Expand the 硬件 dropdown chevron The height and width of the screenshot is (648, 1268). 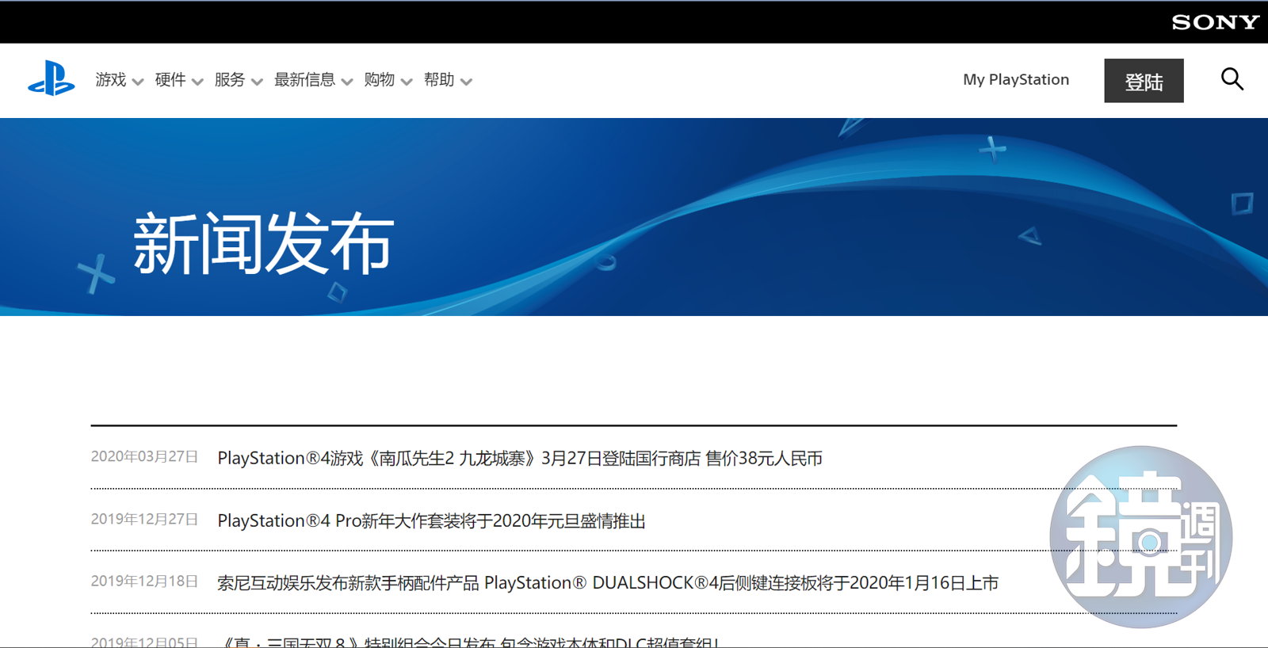point(197,82)
